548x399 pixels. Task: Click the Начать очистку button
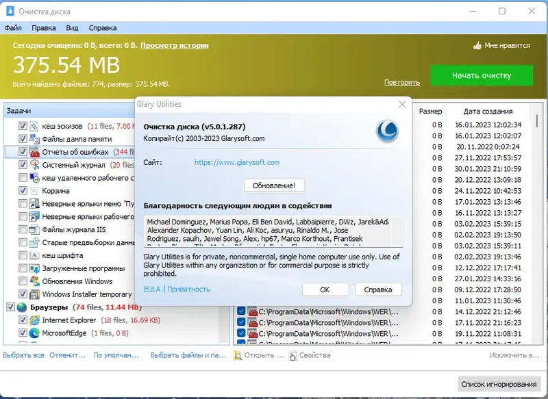tap(482, 75)
